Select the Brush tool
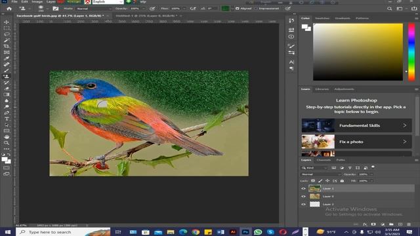 [x=7, y=70]
